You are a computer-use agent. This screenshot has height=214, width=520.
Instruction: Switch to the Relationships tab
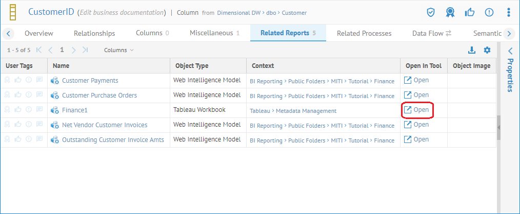click(94, 33)
